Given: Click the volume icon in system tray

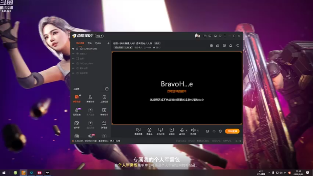Looking at the screenshot, I should 281,172.
